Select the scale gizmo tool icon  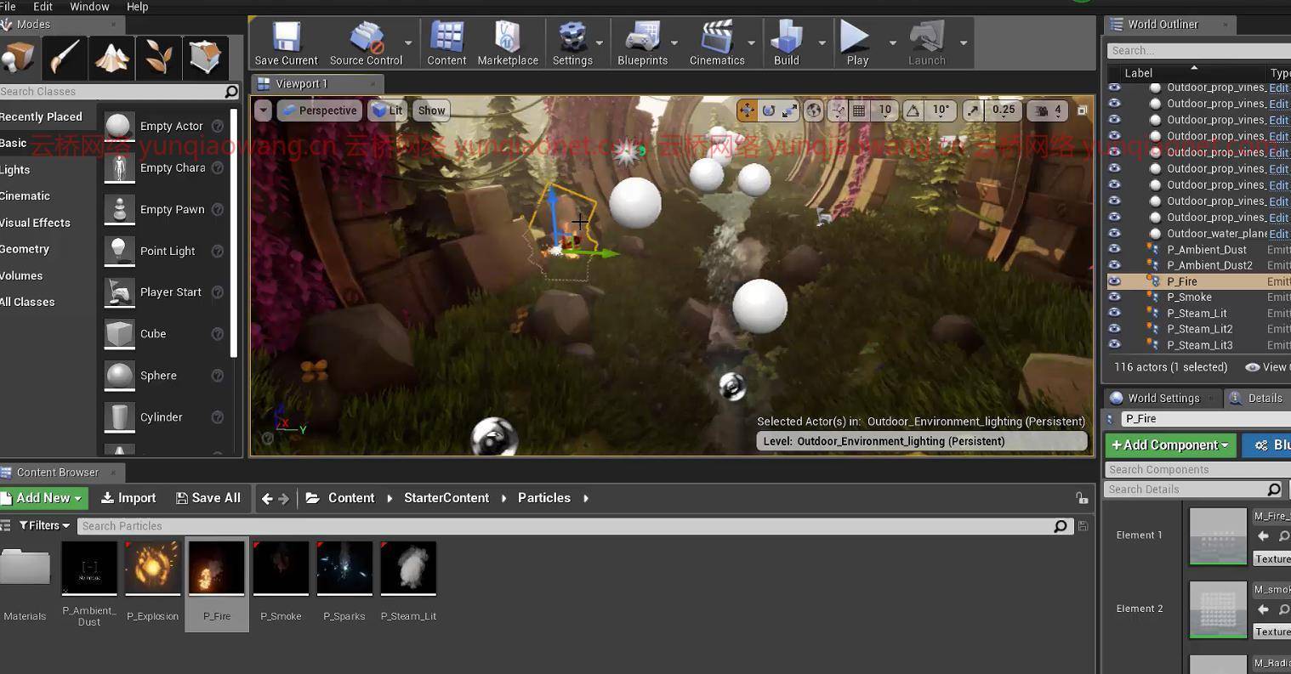click(x=790, y=110)
